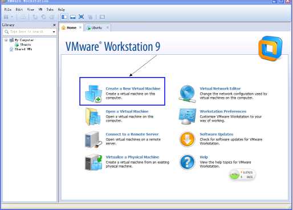Close the Home tab

(80, 27)
